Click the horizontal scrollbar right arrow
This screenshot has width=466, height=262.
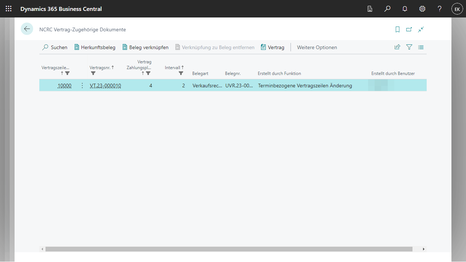pyautogui.click(x=423, y=249)
